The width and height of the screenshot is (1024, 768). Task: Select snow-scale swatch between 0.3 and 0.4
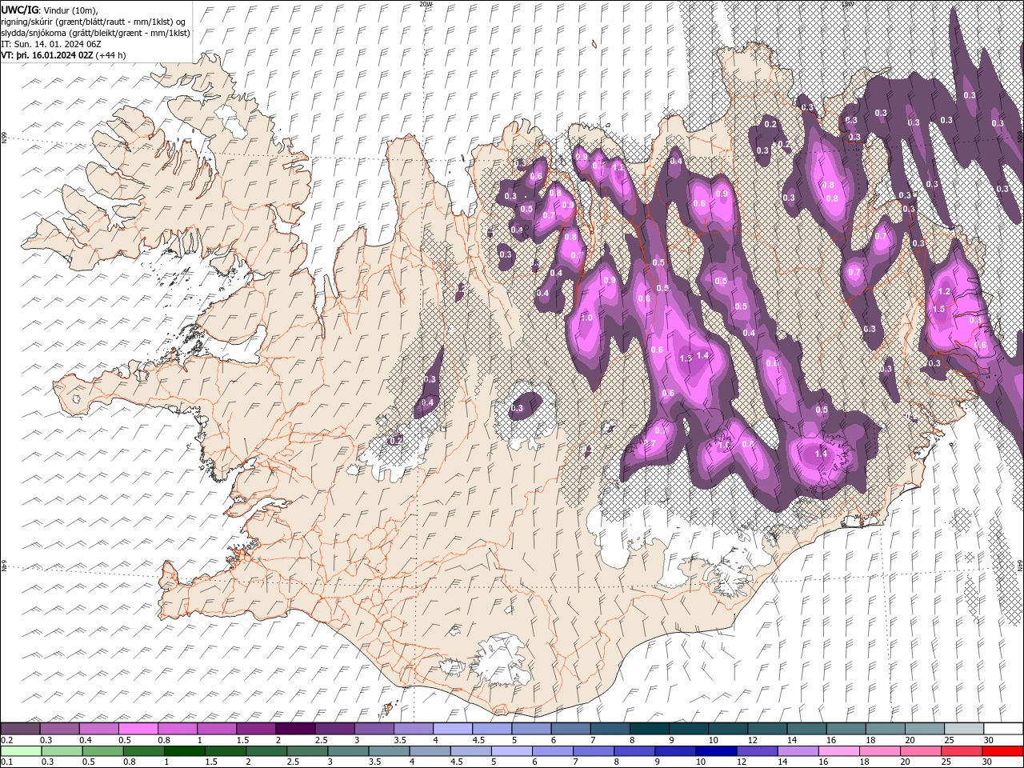tap(60, 729)
